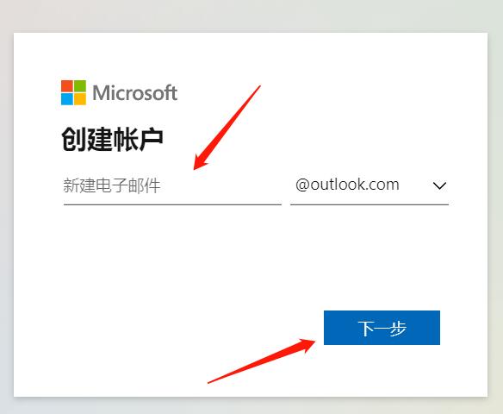503x414 pixels.
Task: Click the Microsoft four-square logo
Action: tap(73, 92)
